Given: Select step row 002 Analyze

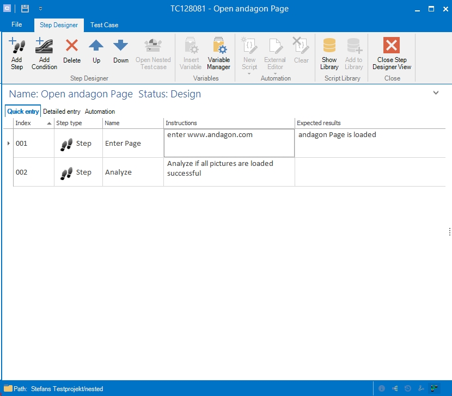Looking at the screenshot, I should point(118,172).
